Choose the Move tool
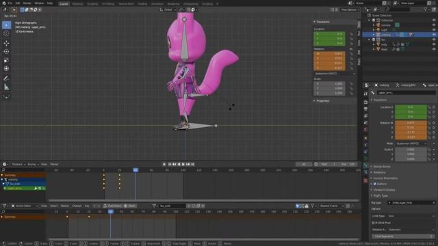Image resolution: width=438 pixels, height=246 pixels. coord(6,43)
